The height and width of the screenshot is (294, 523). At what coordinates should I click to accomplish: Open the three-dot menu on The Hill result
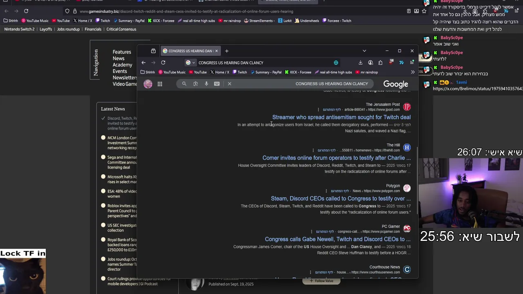pos(313,150)
